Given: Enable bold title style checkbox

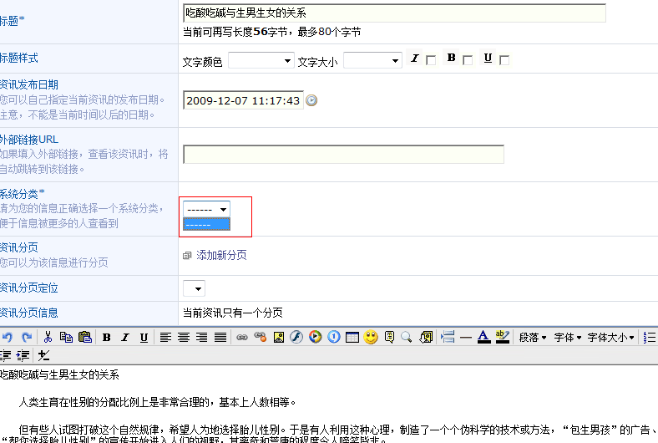Looking at the screenshot, I should (468, 60).
